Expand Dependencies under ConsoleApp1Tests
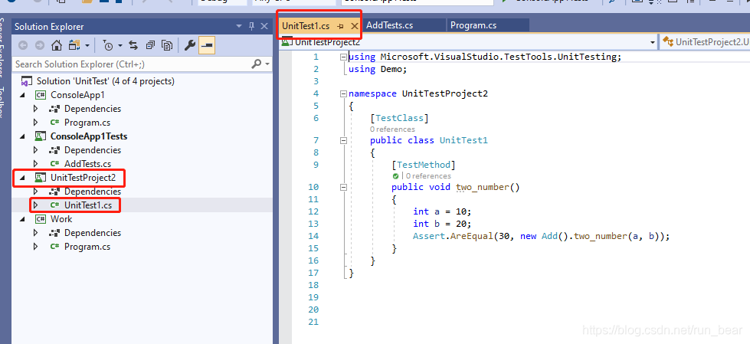Viewport: 750px width, 344px height. 35,150
